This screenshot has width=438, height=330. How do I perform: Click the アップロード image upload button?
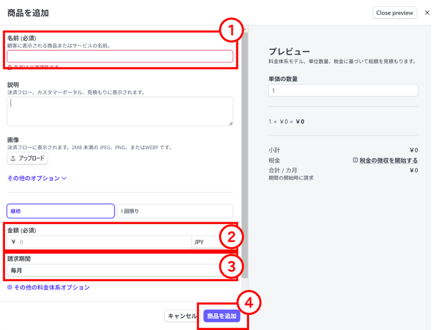28,158
